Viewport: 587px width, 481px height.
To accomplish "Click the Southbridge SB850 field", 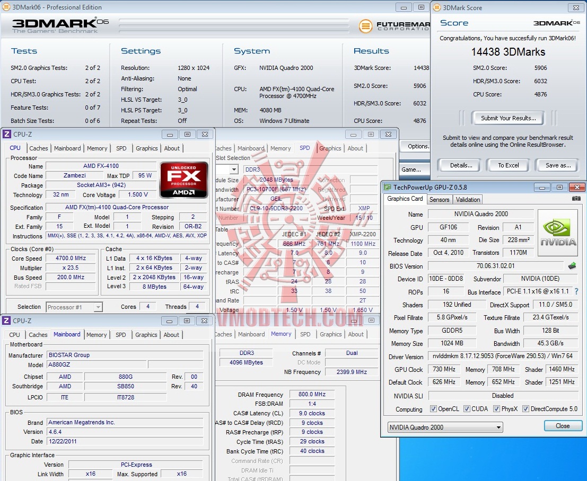I will coord(126,386).
